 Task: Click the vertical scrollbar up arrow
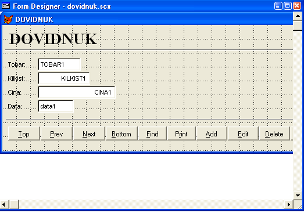point(298,16)
